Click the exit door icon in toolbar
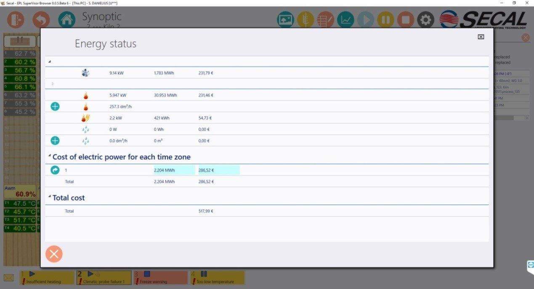The height and width of the screenshot is (289, 534). (x=16, y=20)
